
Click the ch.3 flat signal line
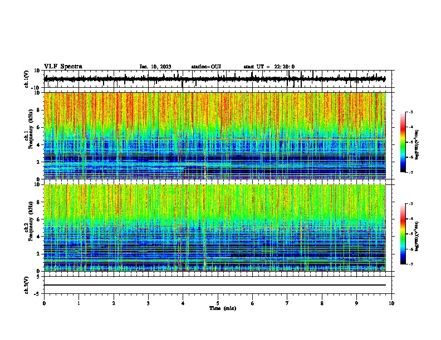point(215,285)
